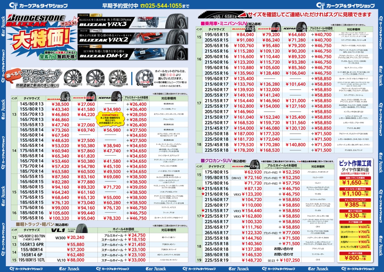Viewport: 384px width, 272px height.
Task: Choose the BALMINUM AR12 wheel image
Action: pos(73,78)
